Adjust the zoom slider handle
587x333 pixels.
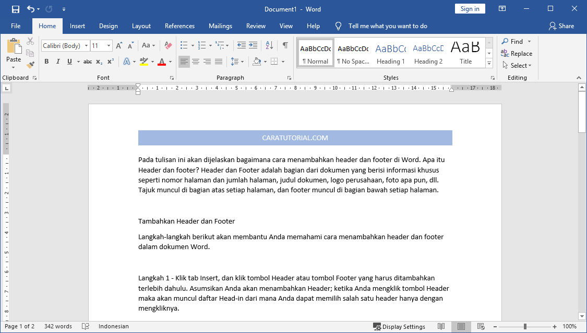click(x=525, y=326)
